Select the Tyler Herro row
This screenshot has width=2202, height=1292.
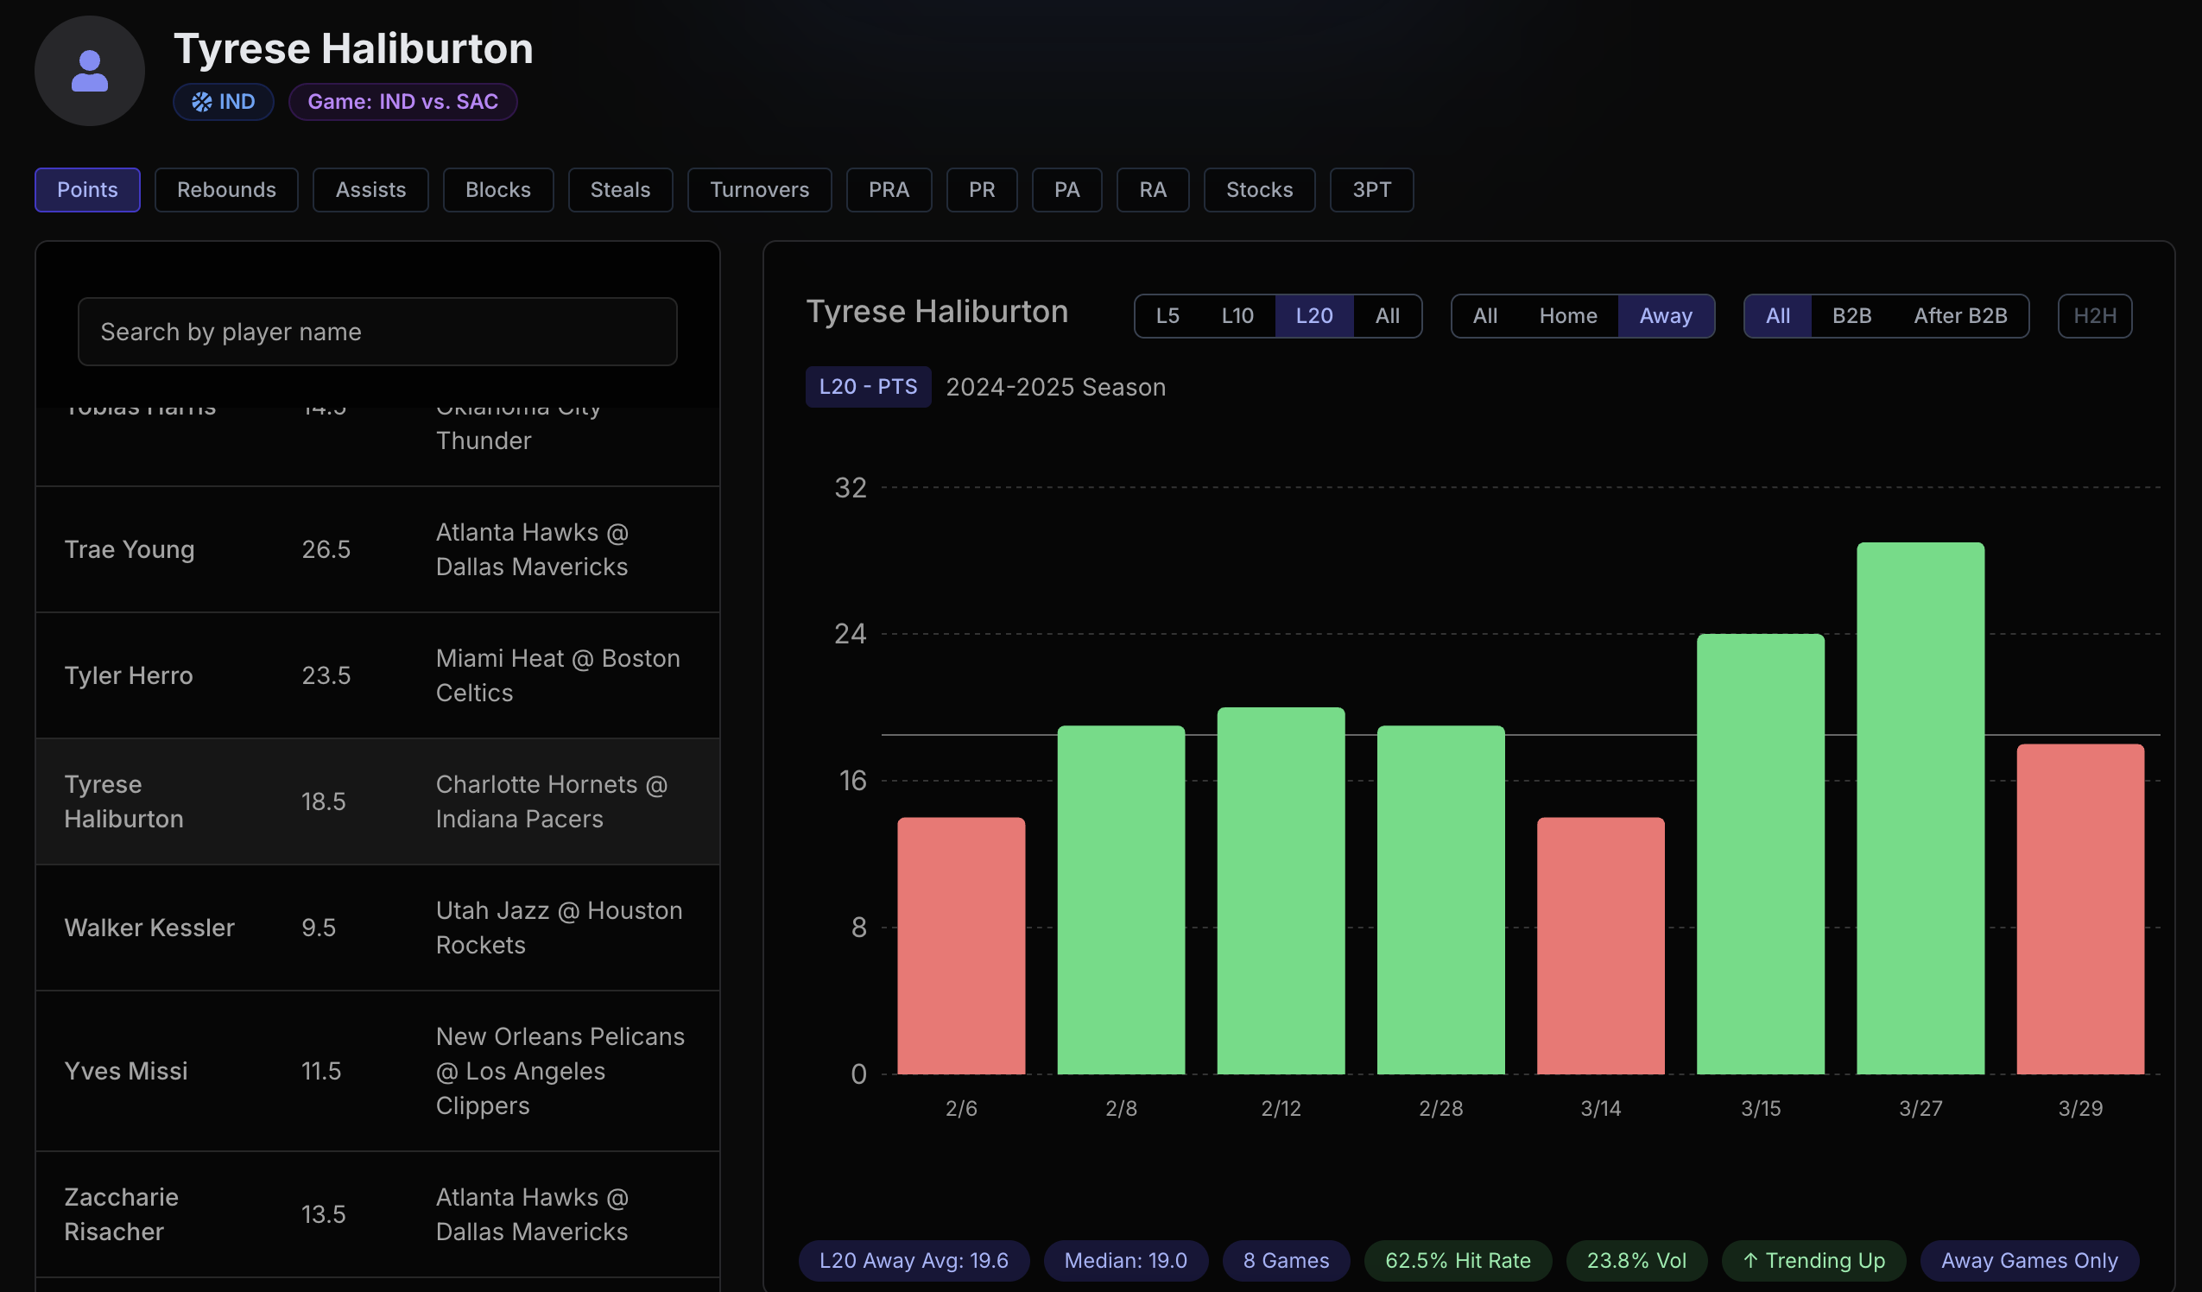click(x=377, y=675)
